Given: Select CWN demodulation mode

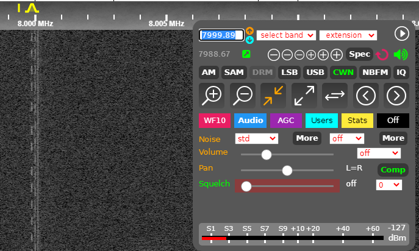Looking at the screenshot, I should 343,72.
